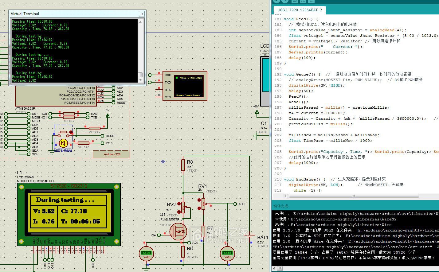Click the voltmeter reading +3.04
The image size is (439, 272).
point(146,254)
